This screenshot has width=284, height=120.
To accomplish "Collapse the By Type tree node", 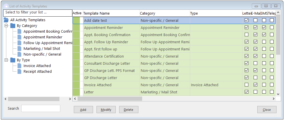I will [x=6, y=60].
